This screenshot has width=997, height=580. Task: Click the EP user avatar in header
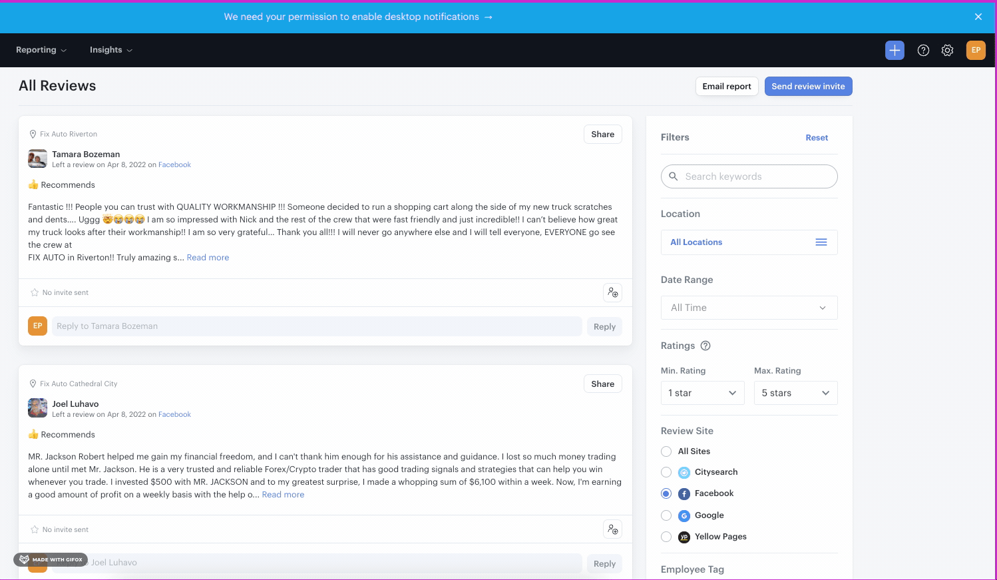coord(976,50)
